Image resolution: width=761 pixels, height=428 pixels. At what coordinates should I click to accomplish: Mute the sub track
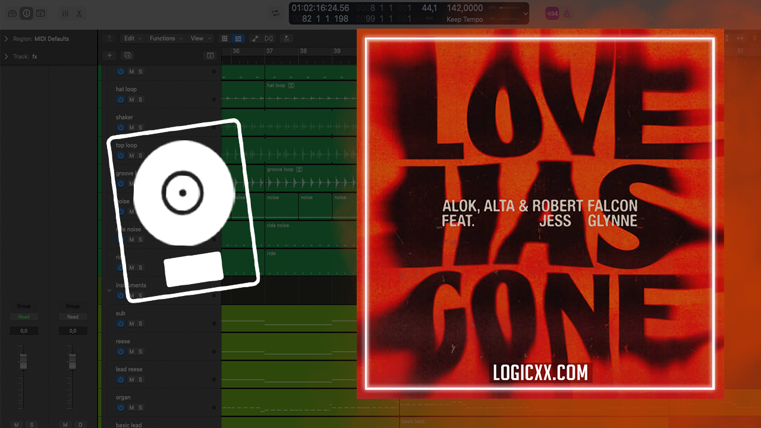[x=131, y=323]
